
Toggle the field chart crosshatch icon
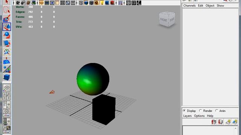(x=63, y=3)
